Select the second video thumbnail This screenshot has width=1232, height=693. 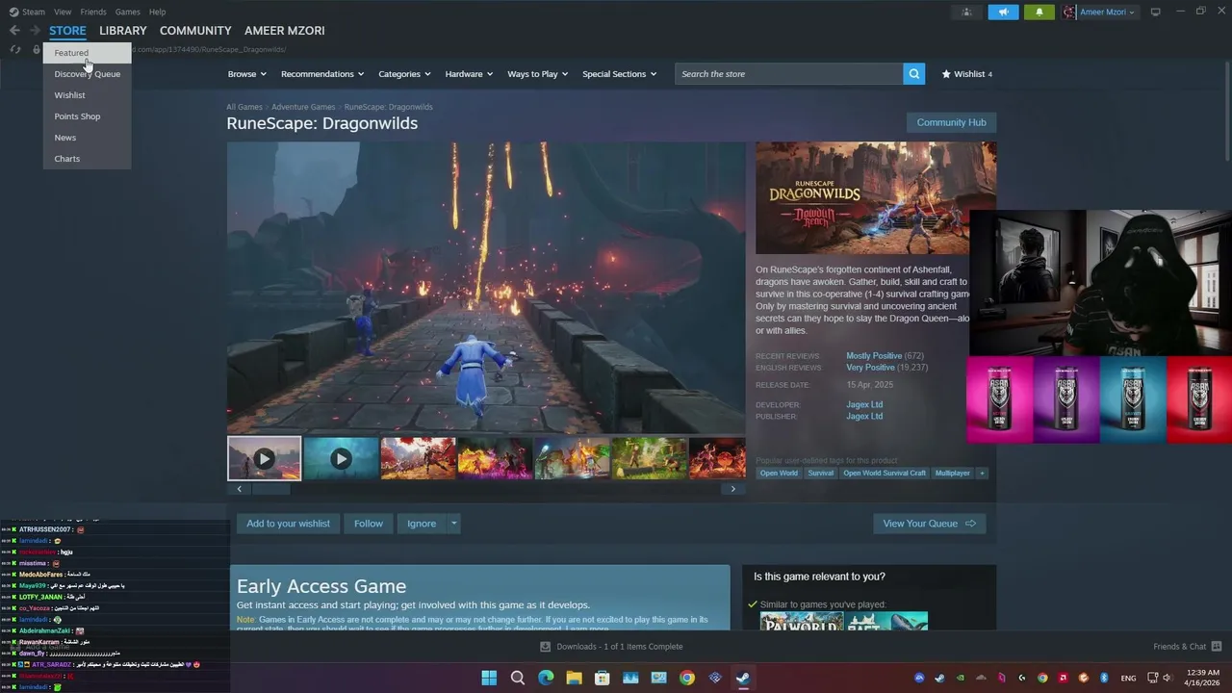341,458
